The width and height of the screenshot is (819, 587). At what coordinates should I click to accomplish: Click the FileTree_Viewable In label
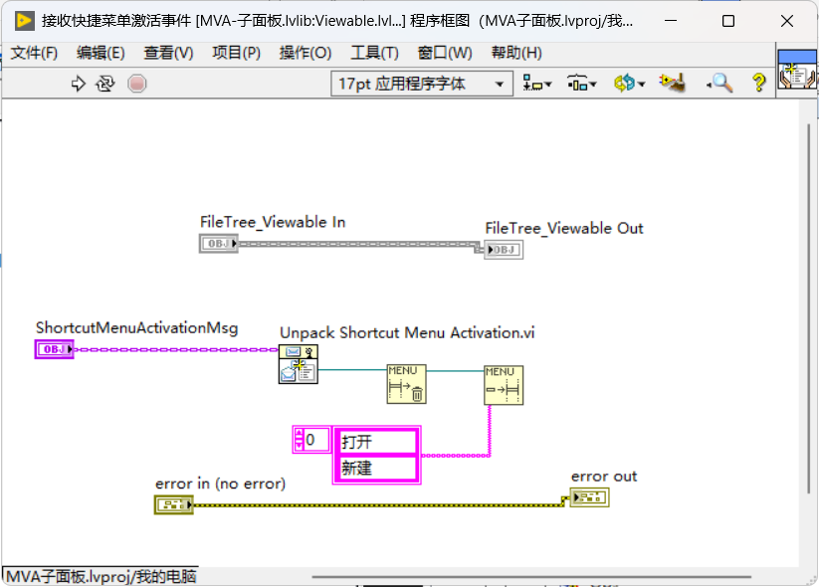pyautogui.click(x=273, y=222)
